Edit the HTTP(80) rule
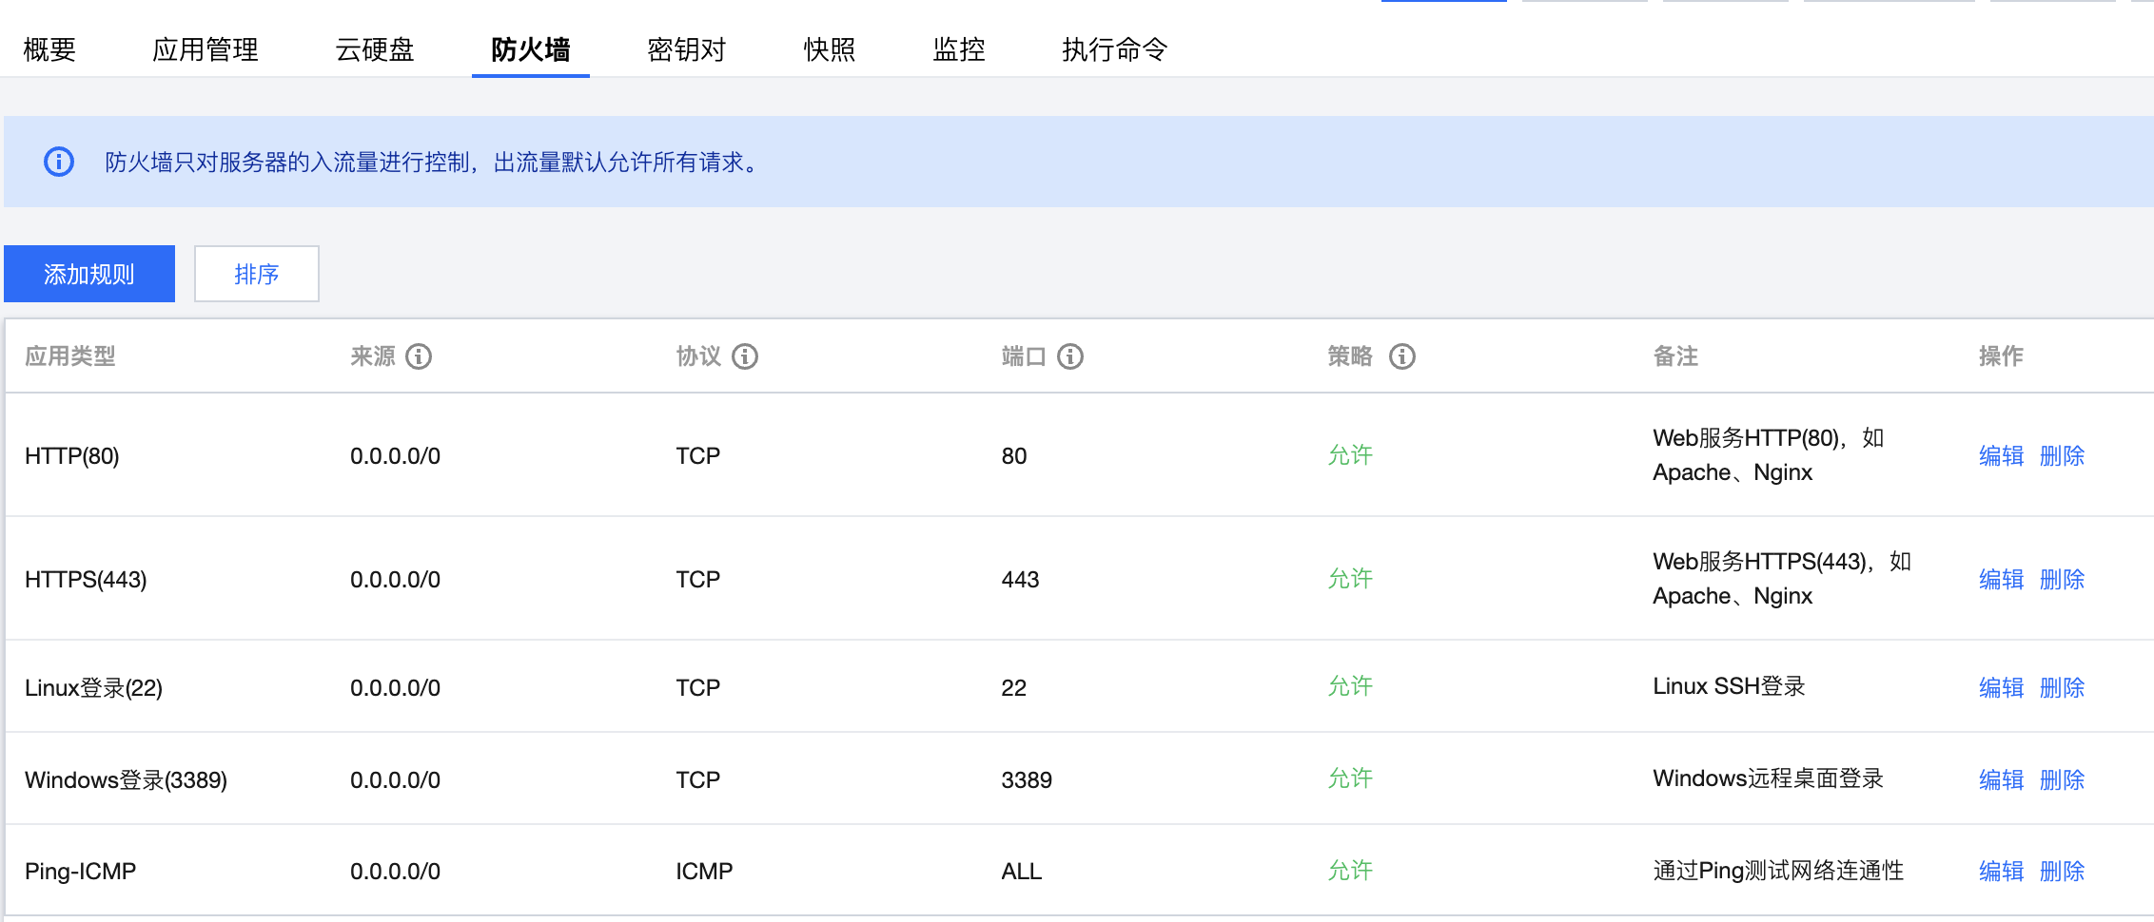The width and height of the screenshot is (2154, 922). click(x=2002, y=455)
